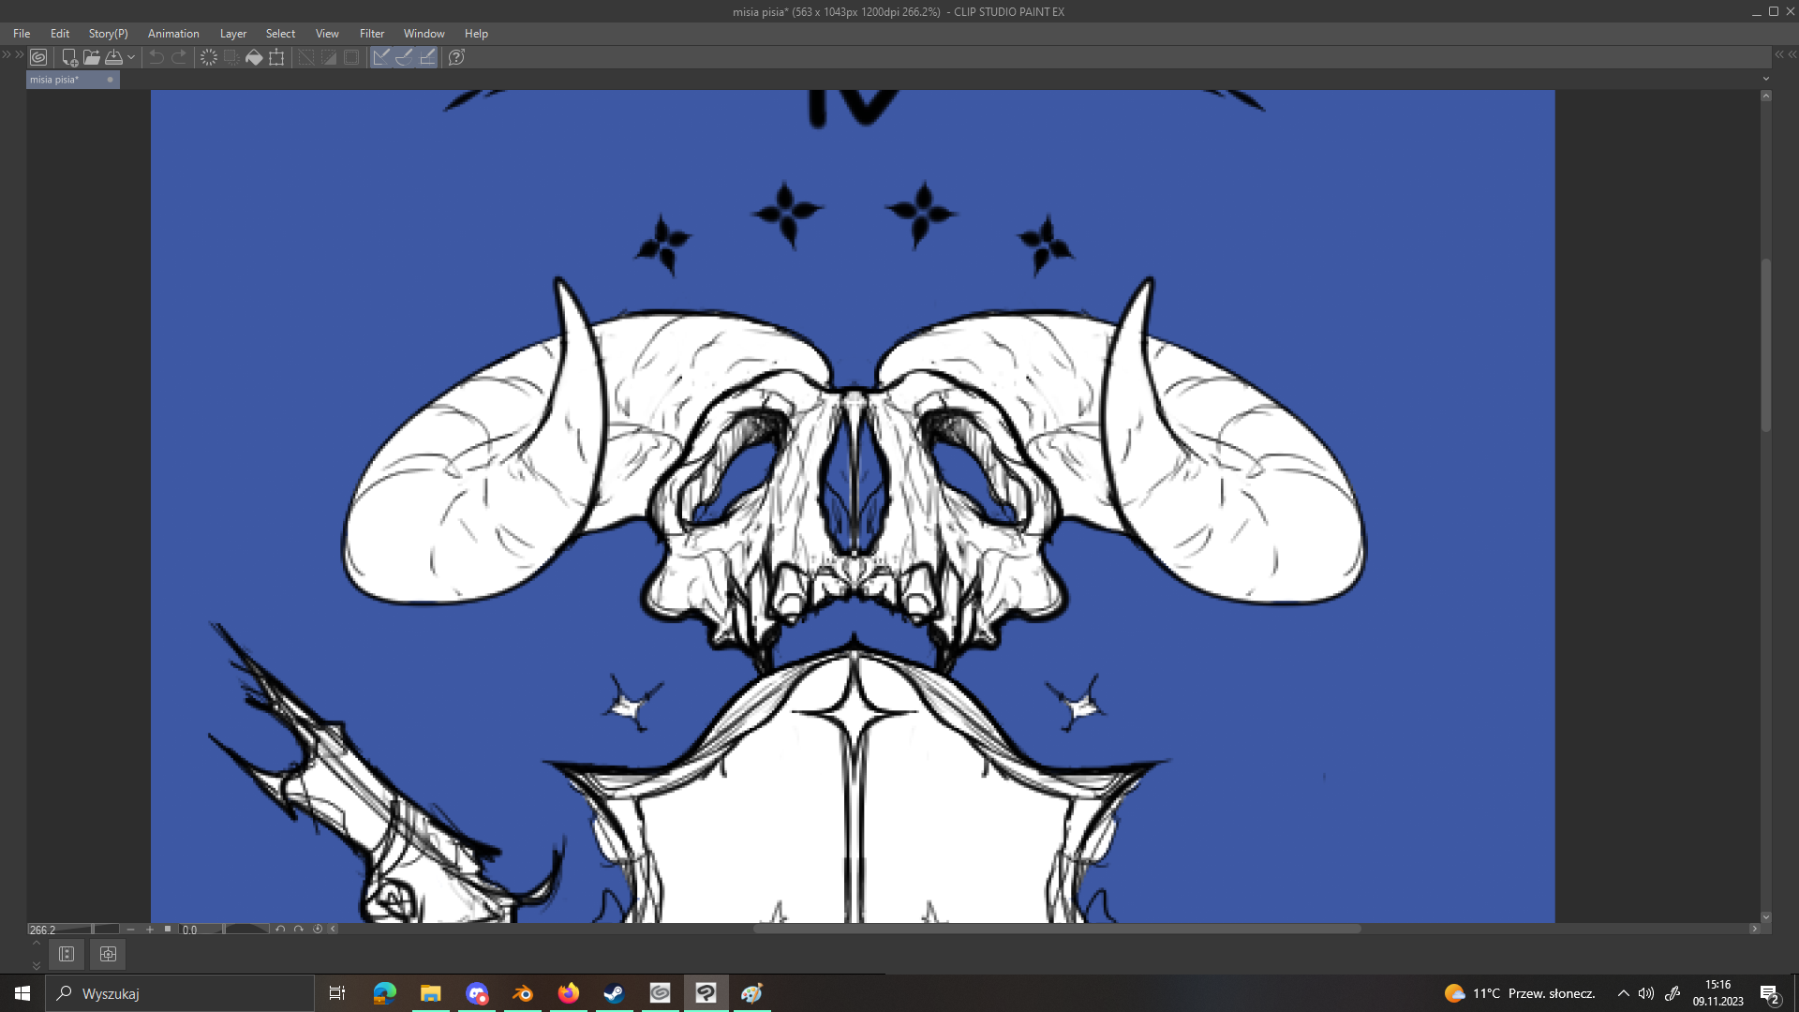Open the Clip Studio launcher icon

tap(38, 57)
